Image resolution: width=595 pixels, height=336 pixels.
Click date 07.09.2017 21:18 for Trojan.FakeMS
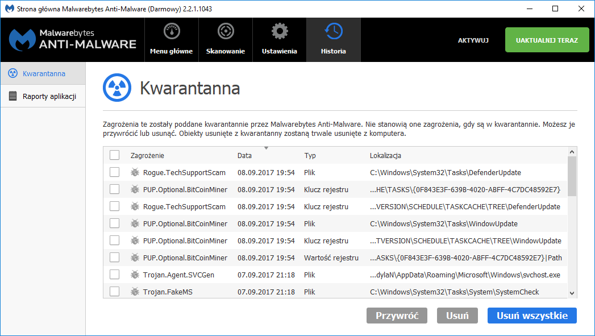(266, 292)
